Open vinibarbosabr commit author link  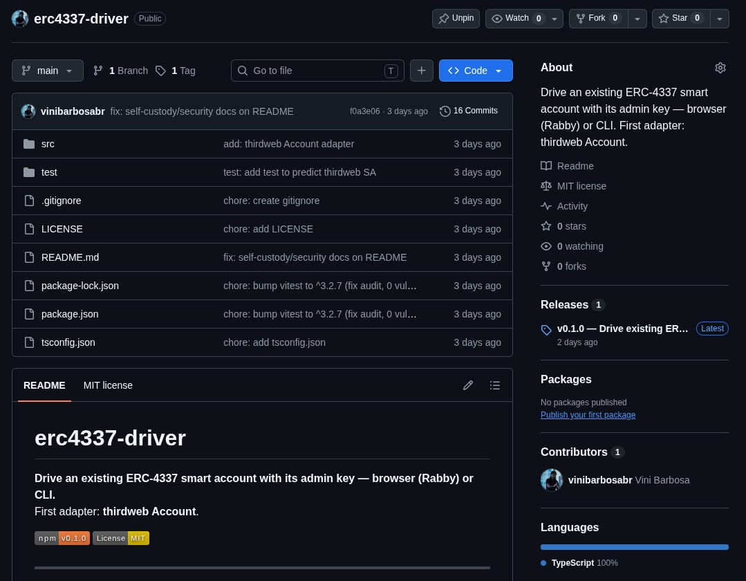click(x=73, y=111)
